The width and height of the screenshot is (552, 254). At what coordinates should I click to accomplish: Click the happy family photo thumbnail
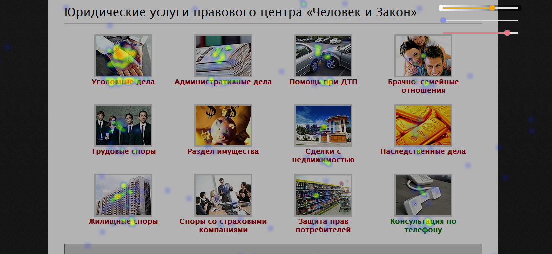click(423, 55)
